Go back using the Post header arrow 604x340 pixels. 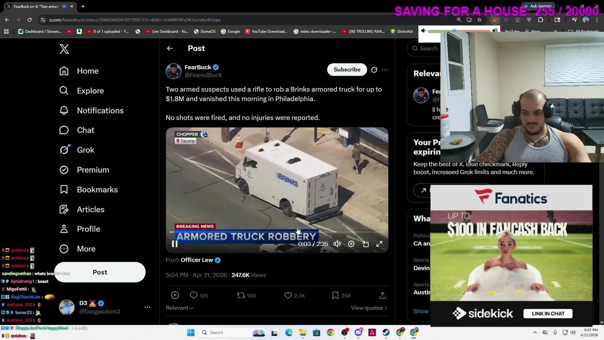[x=169, y=48]
